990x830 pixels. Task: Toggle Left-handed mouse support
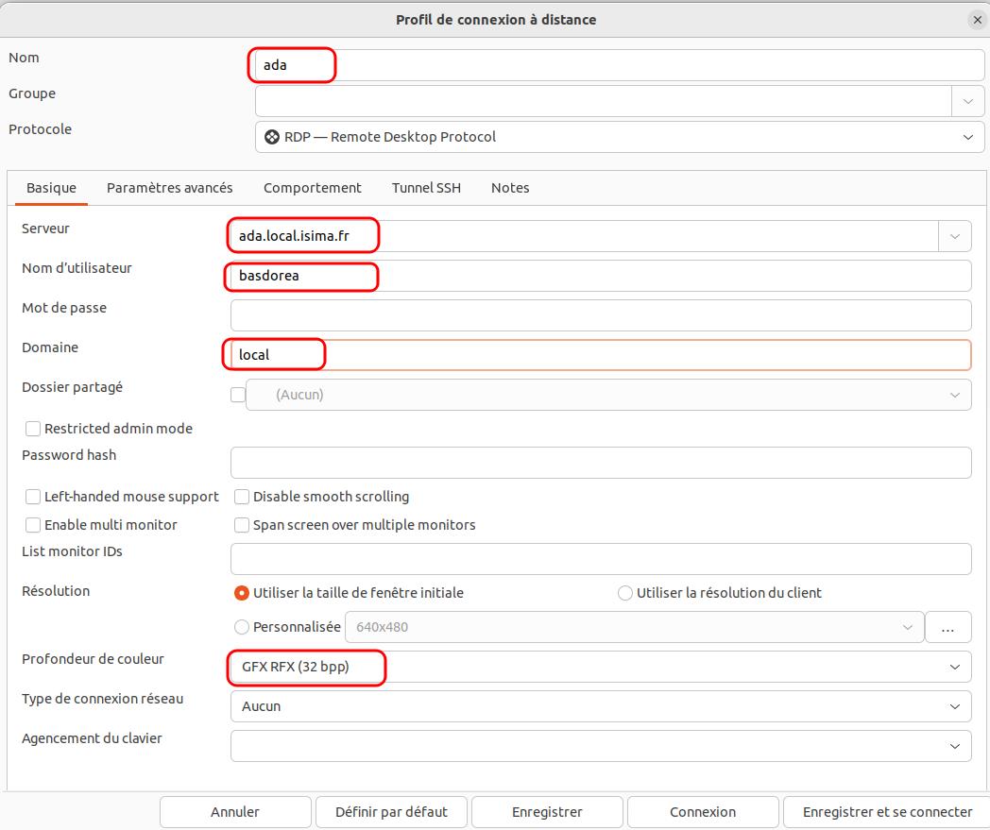(x=33, y=497)
